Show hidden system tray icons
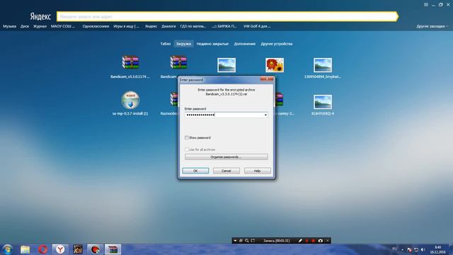 point(403,249)
